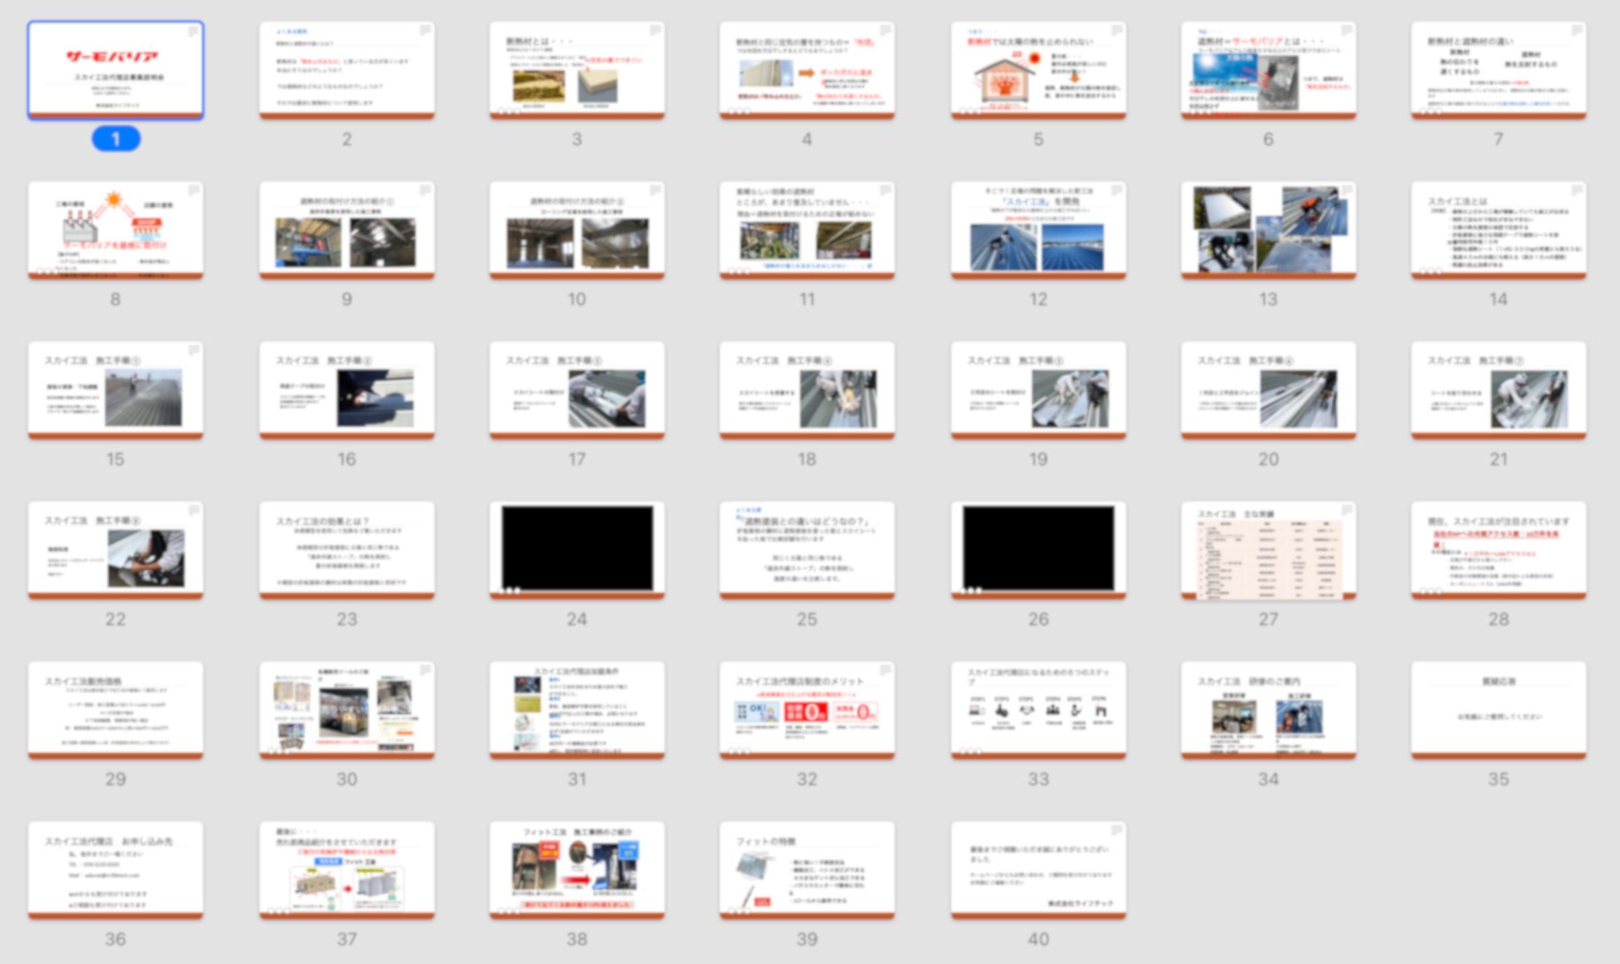
Task: Click the notes icon on slide 32
Action: click(x=885, y=670)
